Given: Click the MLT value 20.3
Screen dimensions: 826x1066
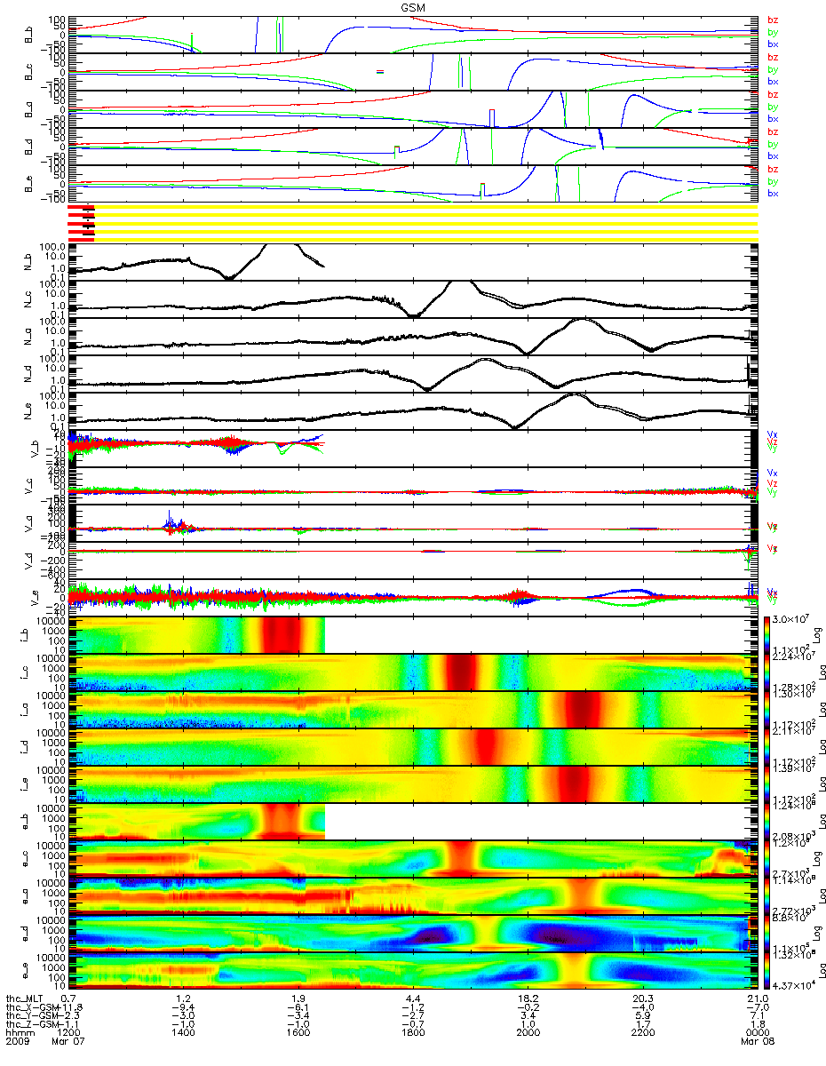Looking at the screenshot, I should pos(643,998).
